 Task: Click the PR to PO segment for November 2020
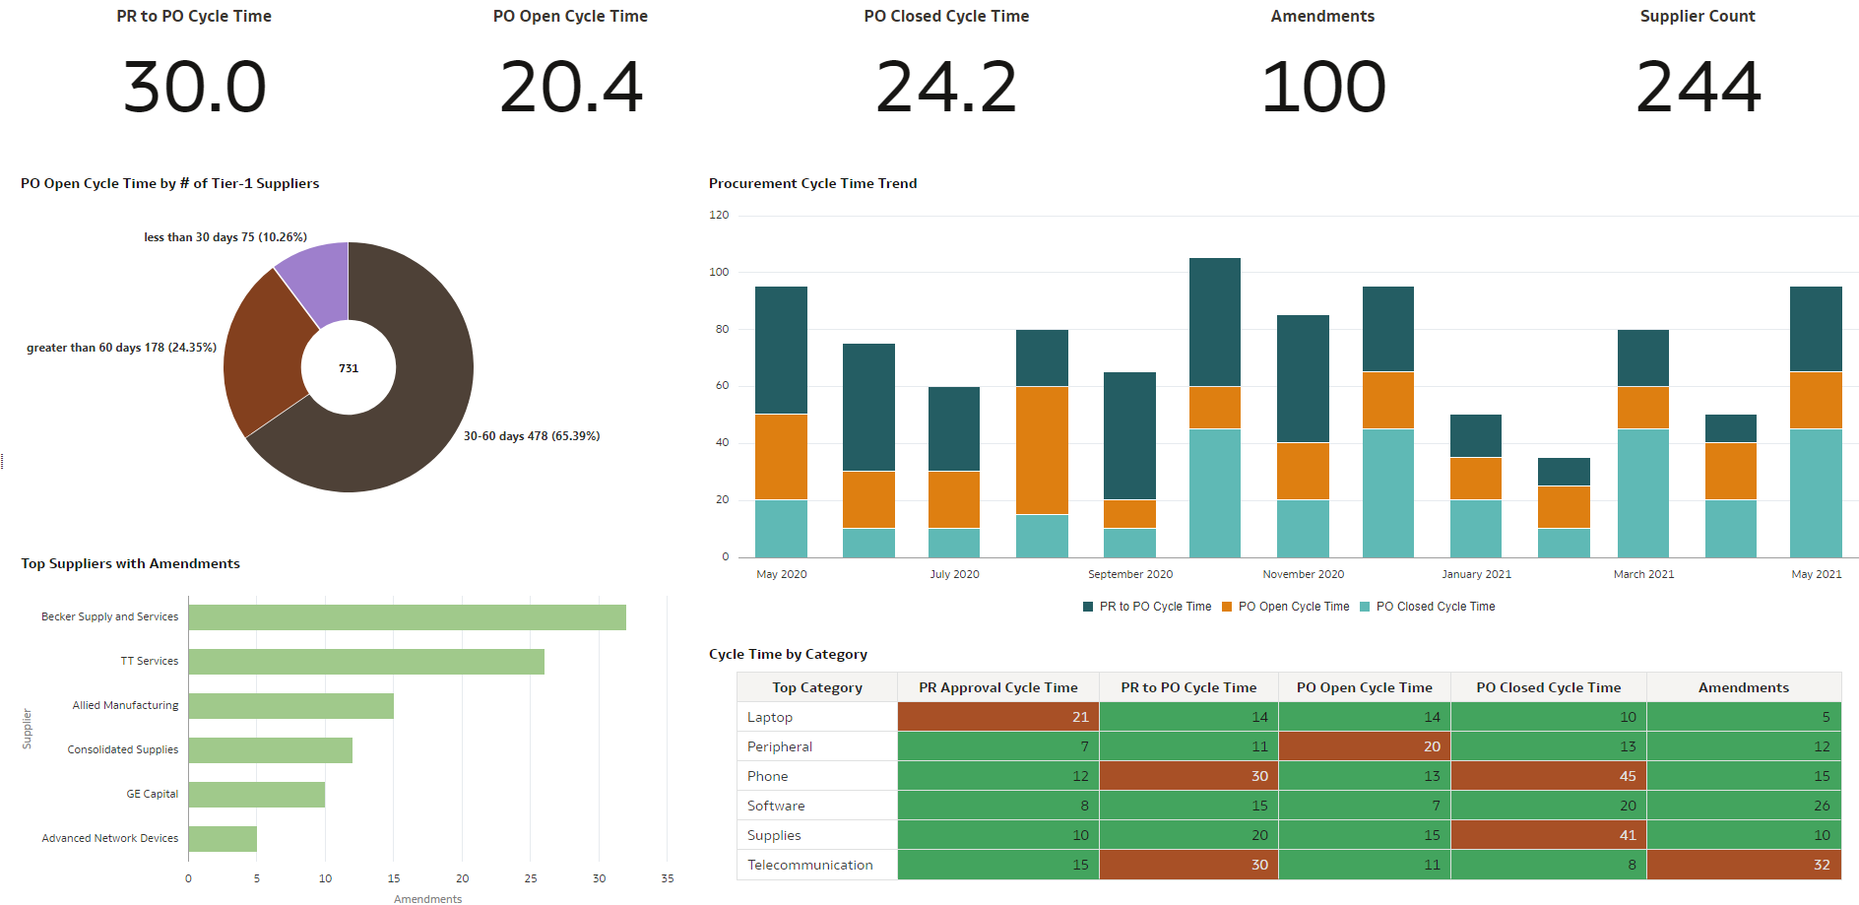click(1303, 379)
